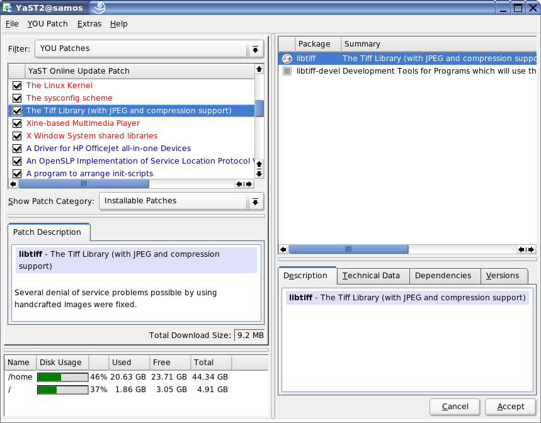Sort by Summary column header
The image size is (541, 423).
(439, 44)
